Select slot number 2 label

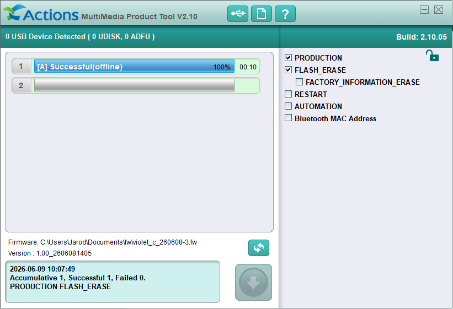21,85
